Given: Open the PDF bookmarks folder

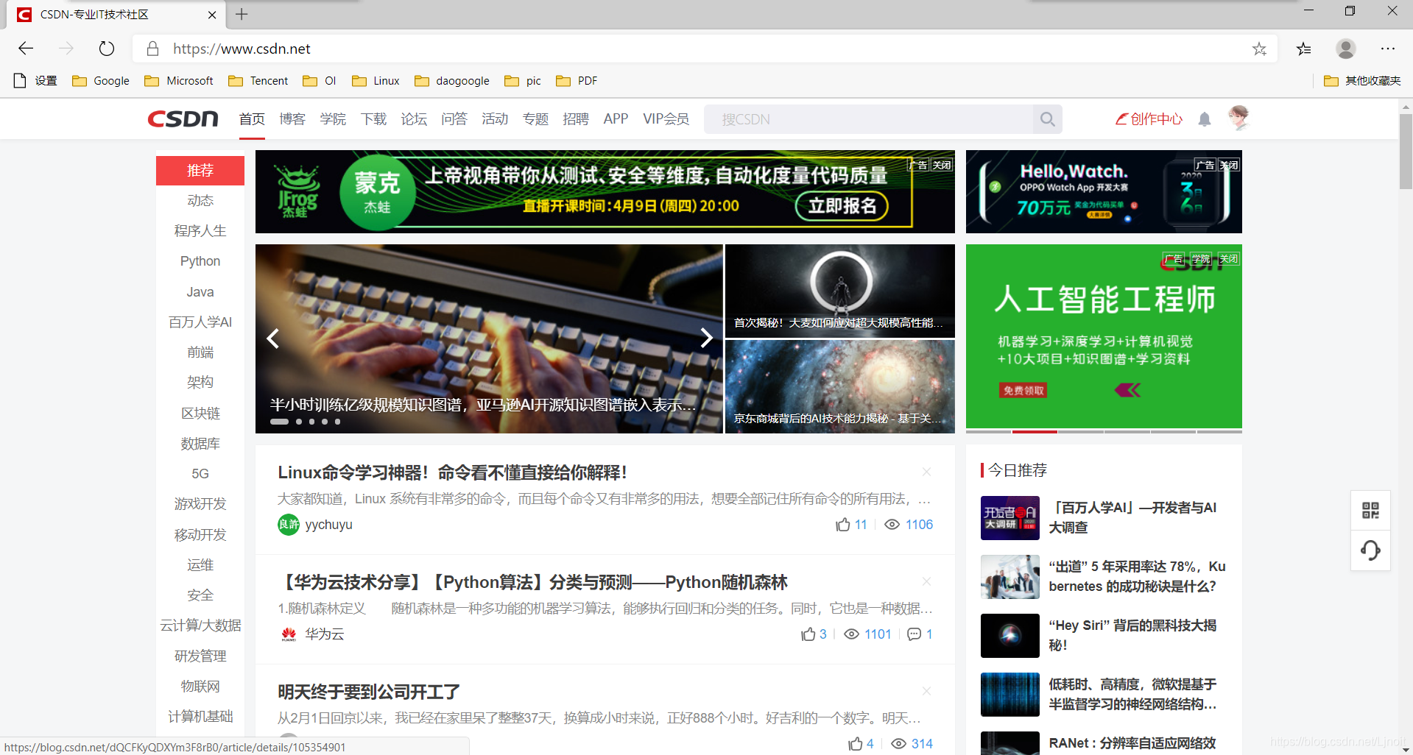Looking at the screenshot, I should 577,81.
